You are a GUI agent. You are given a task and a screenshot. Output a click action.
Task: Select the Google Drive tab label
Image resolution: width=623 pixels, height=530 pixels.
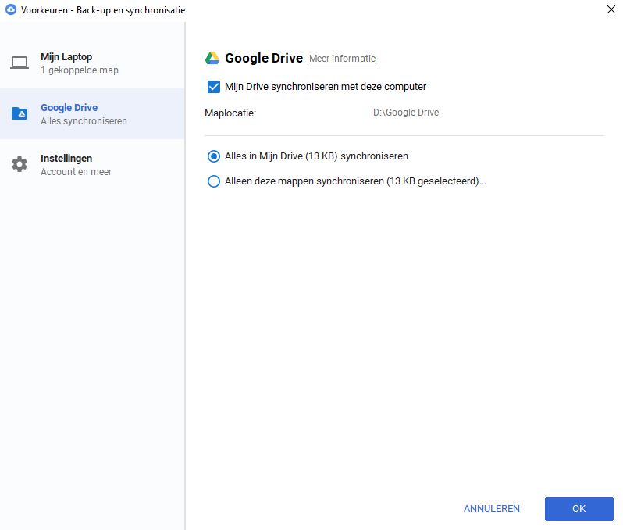tap(69, 108)
